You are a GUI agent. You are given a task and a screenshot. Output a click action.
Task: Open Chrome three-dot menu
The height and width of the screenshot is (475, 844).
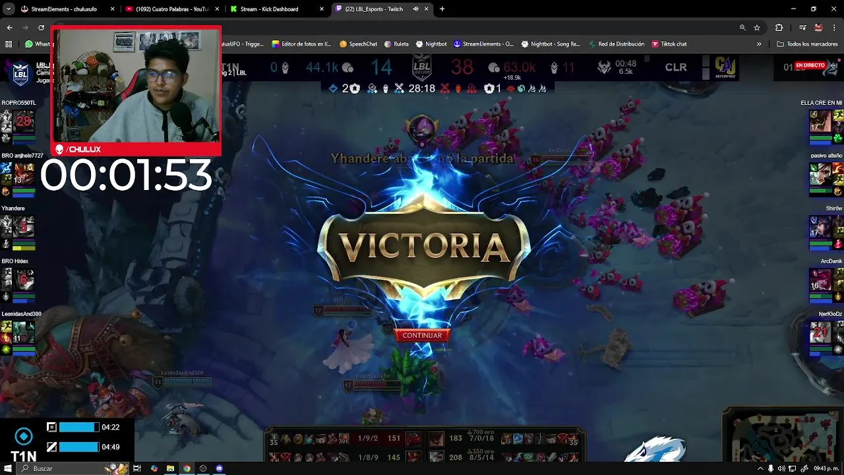(835, 28)
